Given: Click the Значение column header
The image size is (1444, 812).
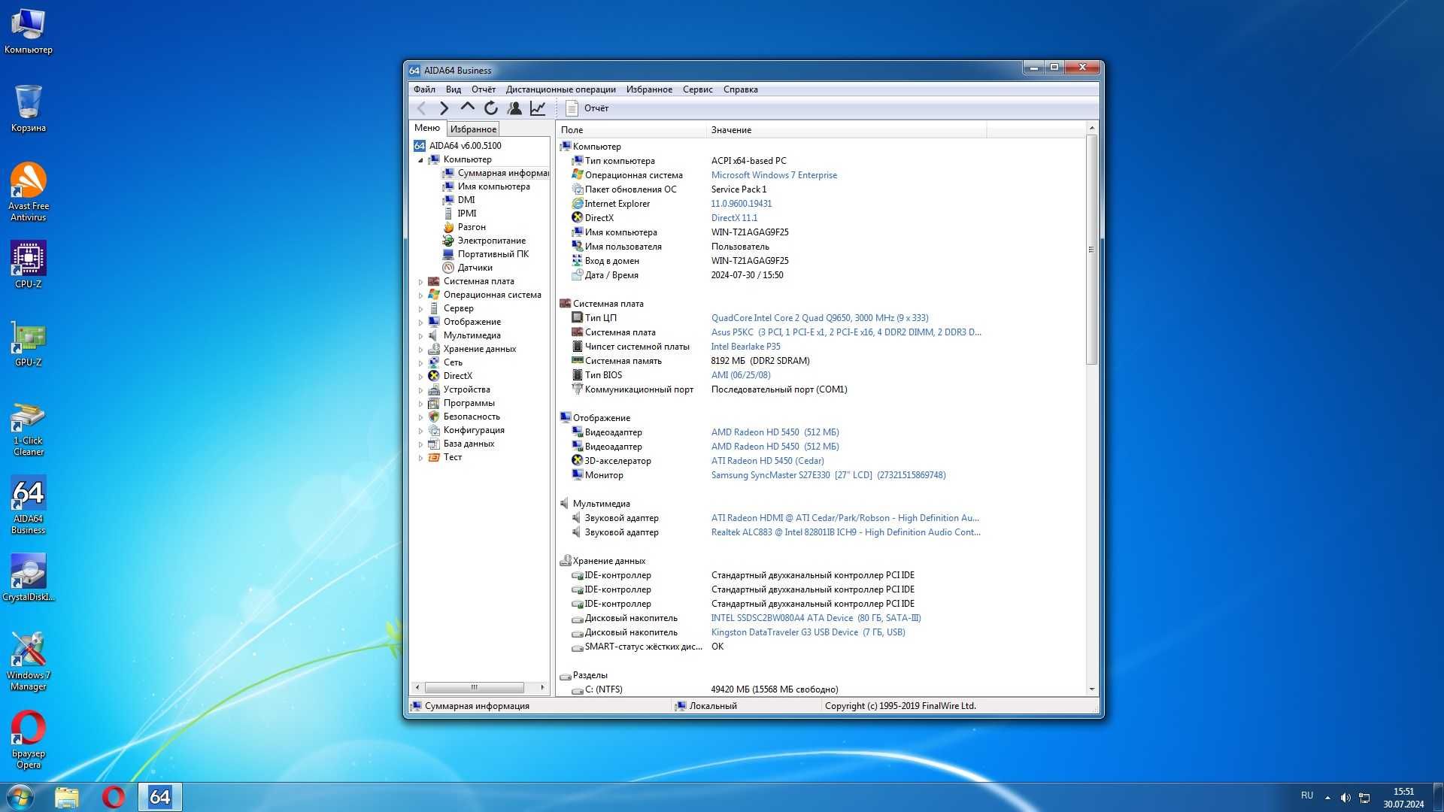Looking at the screenshot, I should click(x=846, y=130).
